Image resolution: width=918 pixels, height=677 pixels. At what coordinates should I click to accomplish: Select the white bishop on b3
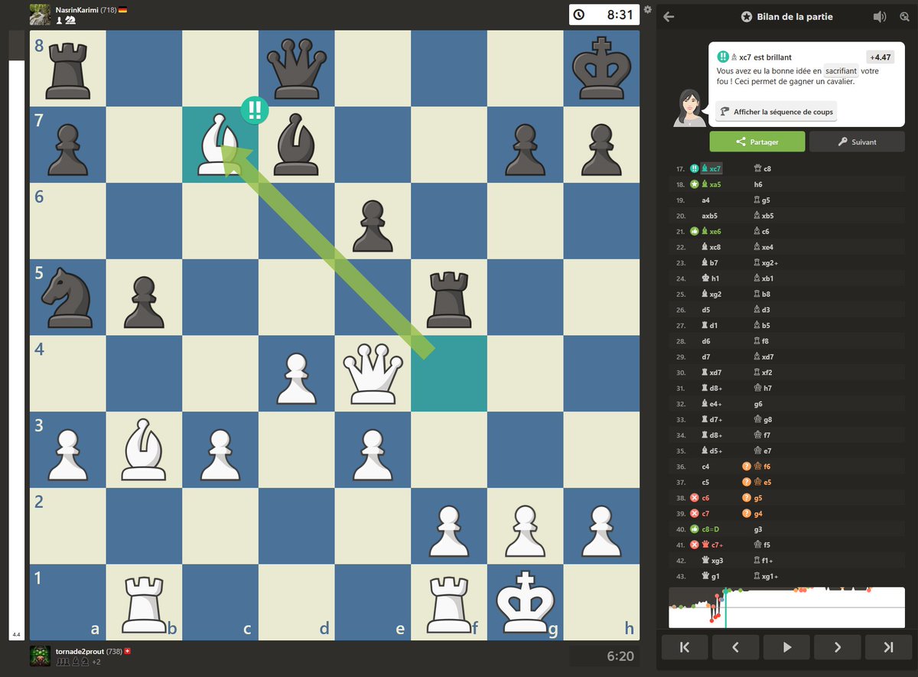click(144, 449)
